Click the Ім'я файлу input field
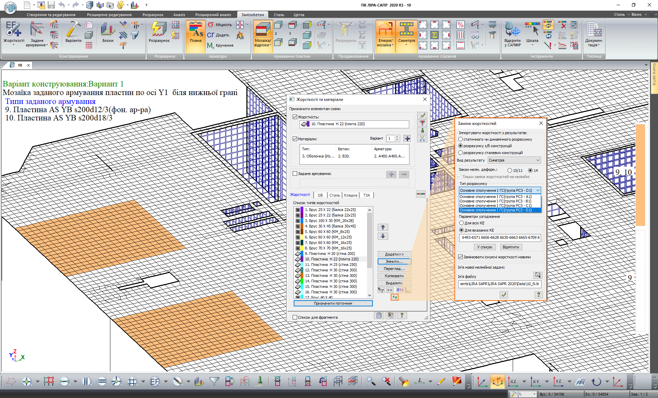Viewport: 658px width, 398px height. (x=499, y=284)
